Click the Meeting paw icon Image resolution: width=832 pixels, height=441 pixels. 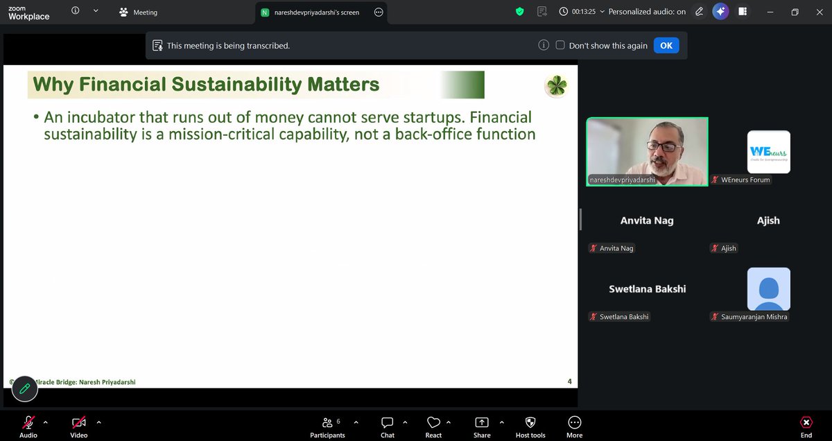click(x=124, y=12)
